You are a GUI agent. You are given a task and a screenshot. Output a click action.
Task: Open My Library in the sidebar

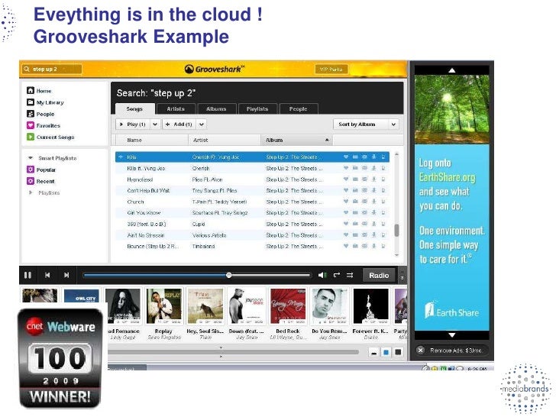[45, 102]
